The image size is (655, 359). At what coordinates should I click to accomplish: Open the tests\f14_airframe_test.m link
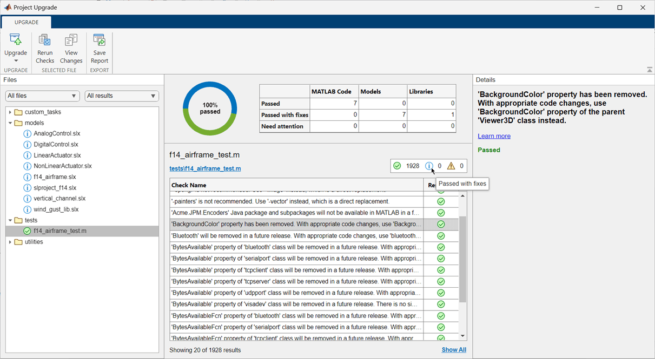click(205, 168)
